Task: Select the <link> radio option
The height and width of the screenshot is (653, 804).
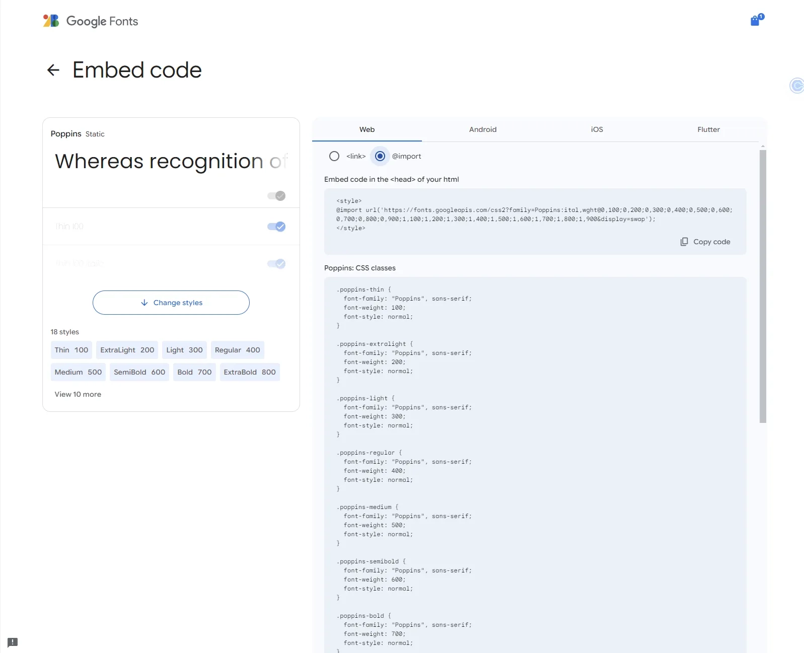Action: pyautogui.click(x=334, y=156)
